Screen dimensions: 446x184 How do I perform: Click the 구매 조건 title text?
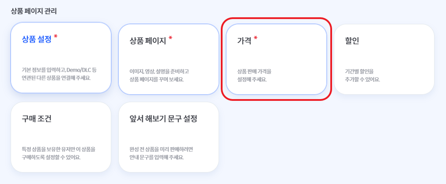pos(37,119)
